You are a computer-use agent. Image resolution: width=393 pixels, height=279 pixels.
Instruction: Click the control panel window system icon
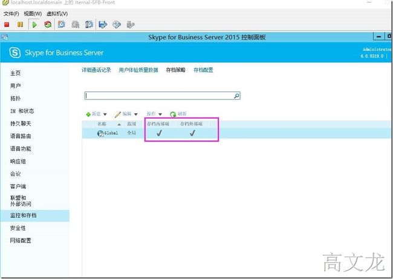coord(4,38)
